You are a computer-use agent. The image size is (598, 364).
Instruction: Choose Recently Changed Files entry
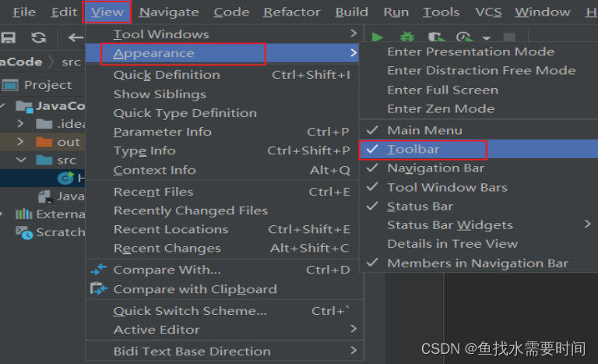click(x=223, y=210)
